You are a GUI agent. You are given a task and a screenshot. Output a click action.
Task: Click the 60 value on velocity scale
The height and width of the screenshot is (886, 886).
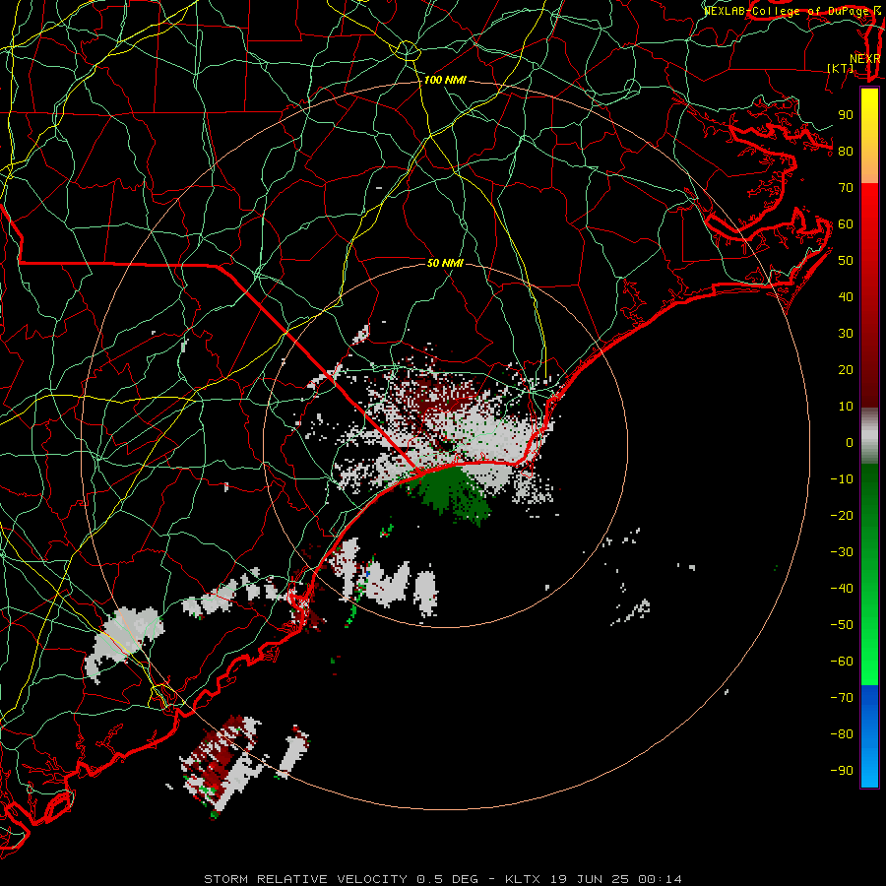tap(846, 223)
